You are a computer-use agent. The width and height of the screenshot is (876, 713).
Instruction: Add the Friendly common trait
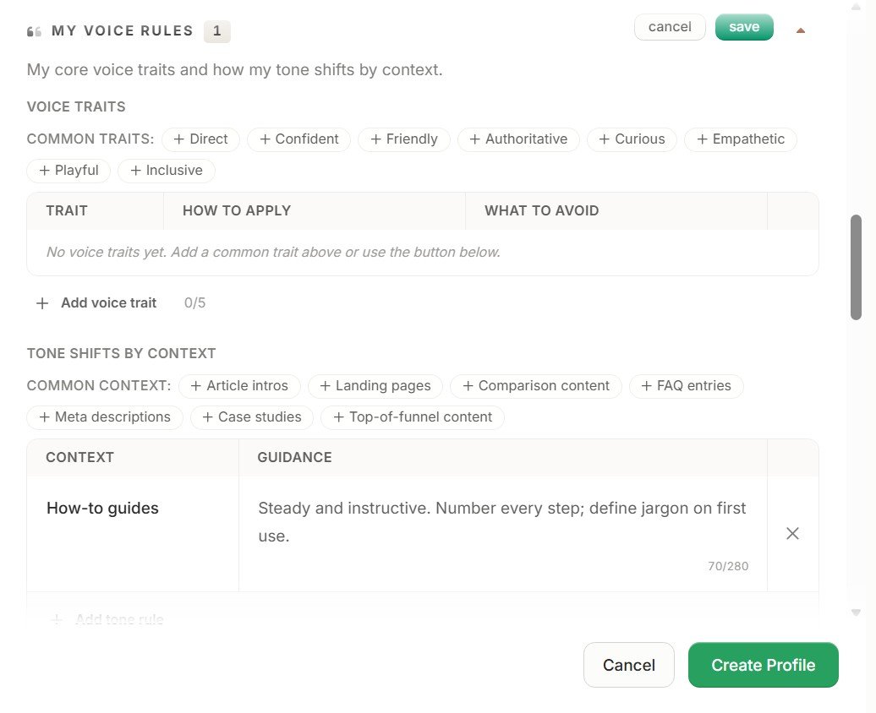[x=404, y=139]
